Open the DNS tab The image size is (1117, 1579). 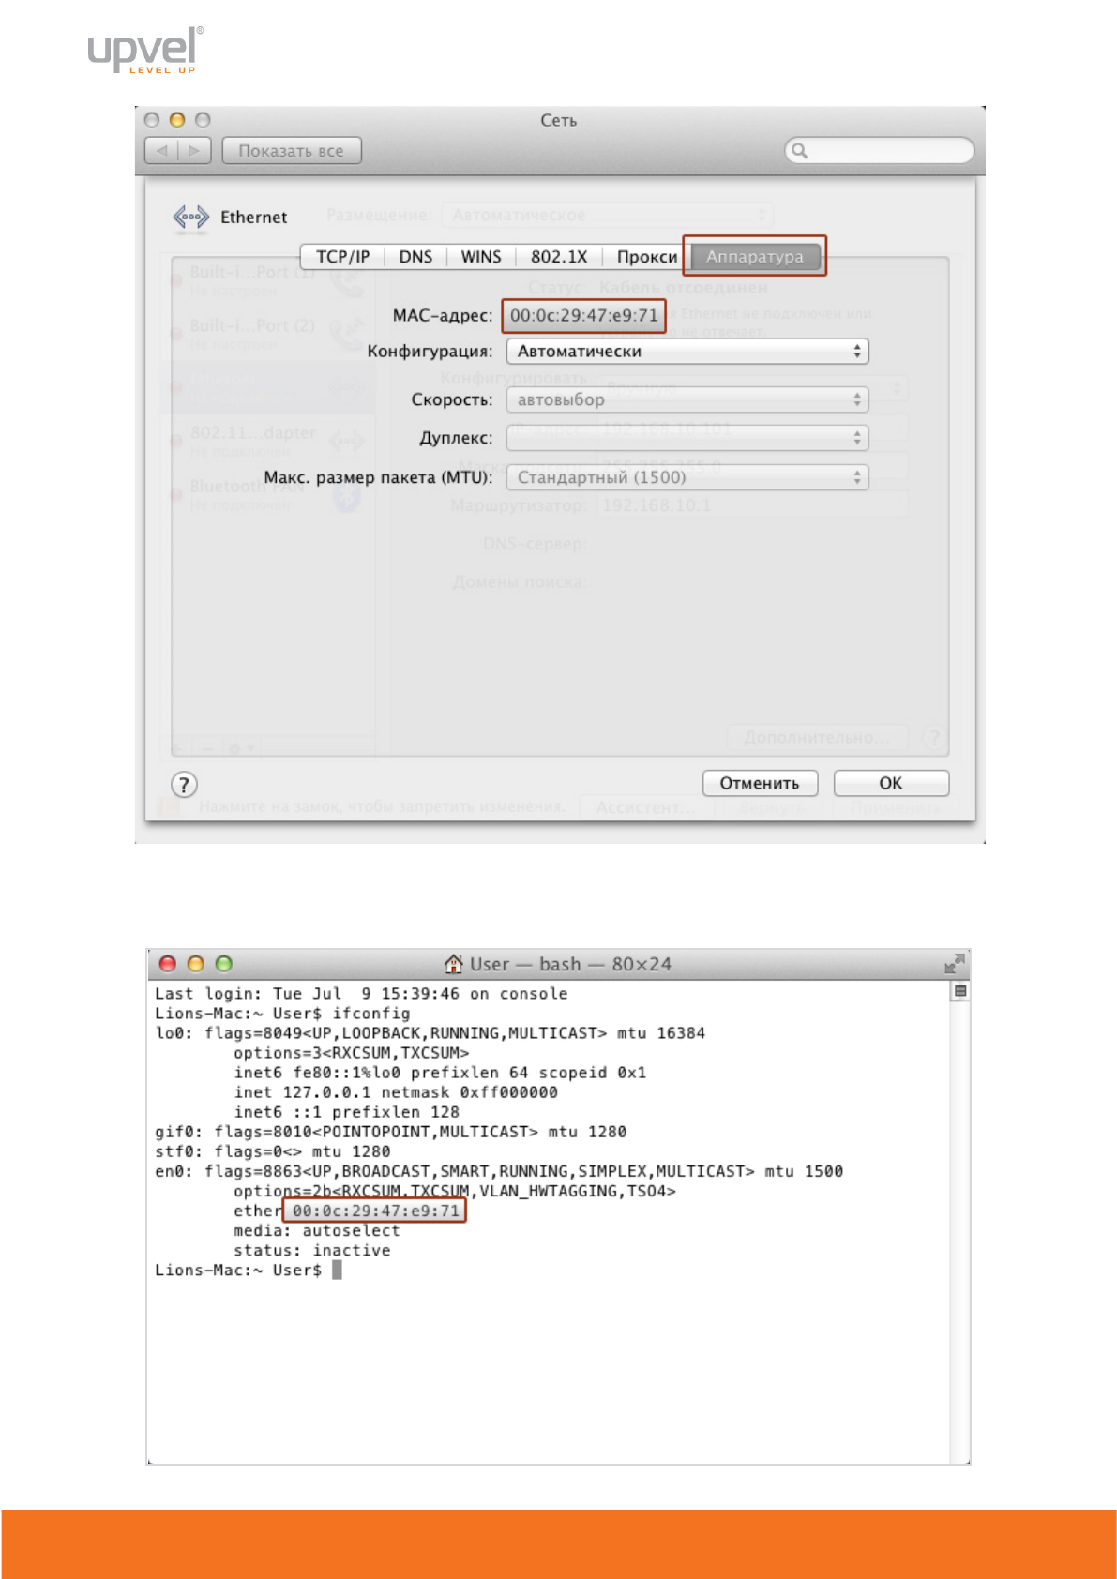(x=415, y=257)
